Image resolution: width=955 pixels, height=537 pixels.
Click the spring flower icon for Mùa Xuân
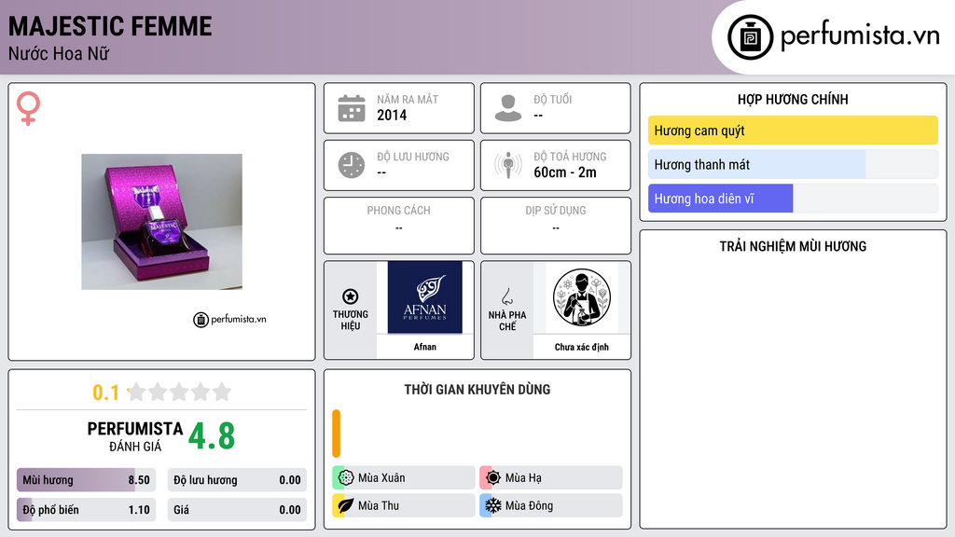pos(346,478)
